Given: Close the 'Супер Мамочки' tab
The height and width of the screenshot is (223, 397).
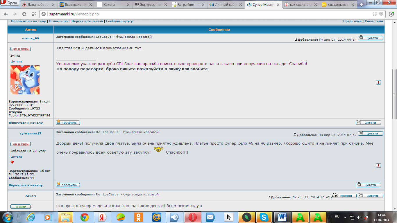Looking at the screenshot, I should [x=278, y=5].
